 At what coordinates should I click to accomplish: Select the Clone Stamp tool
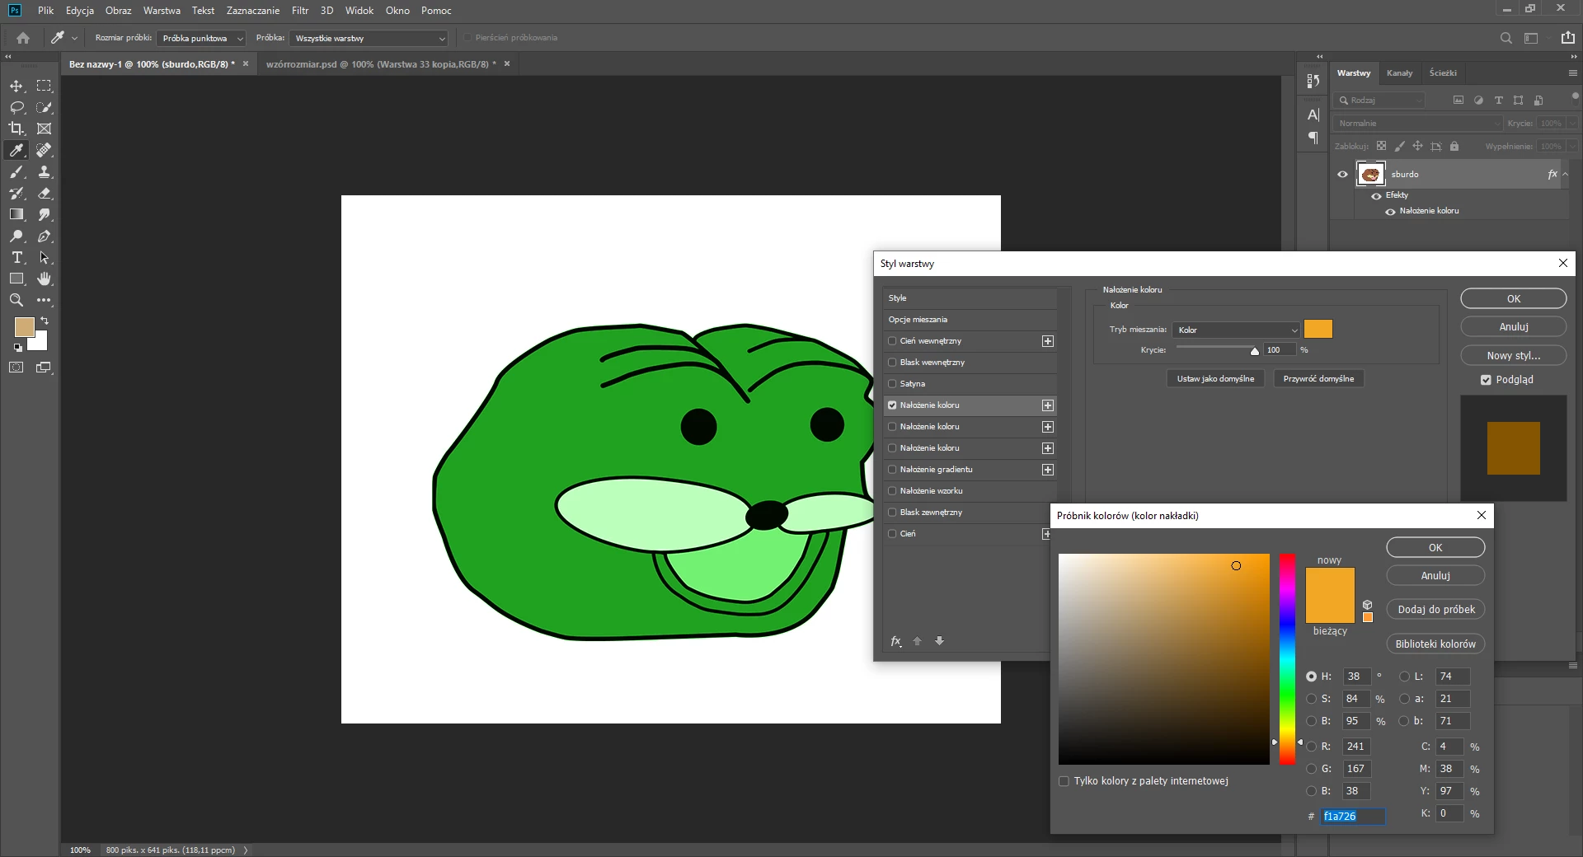click(x=45, y=171)
